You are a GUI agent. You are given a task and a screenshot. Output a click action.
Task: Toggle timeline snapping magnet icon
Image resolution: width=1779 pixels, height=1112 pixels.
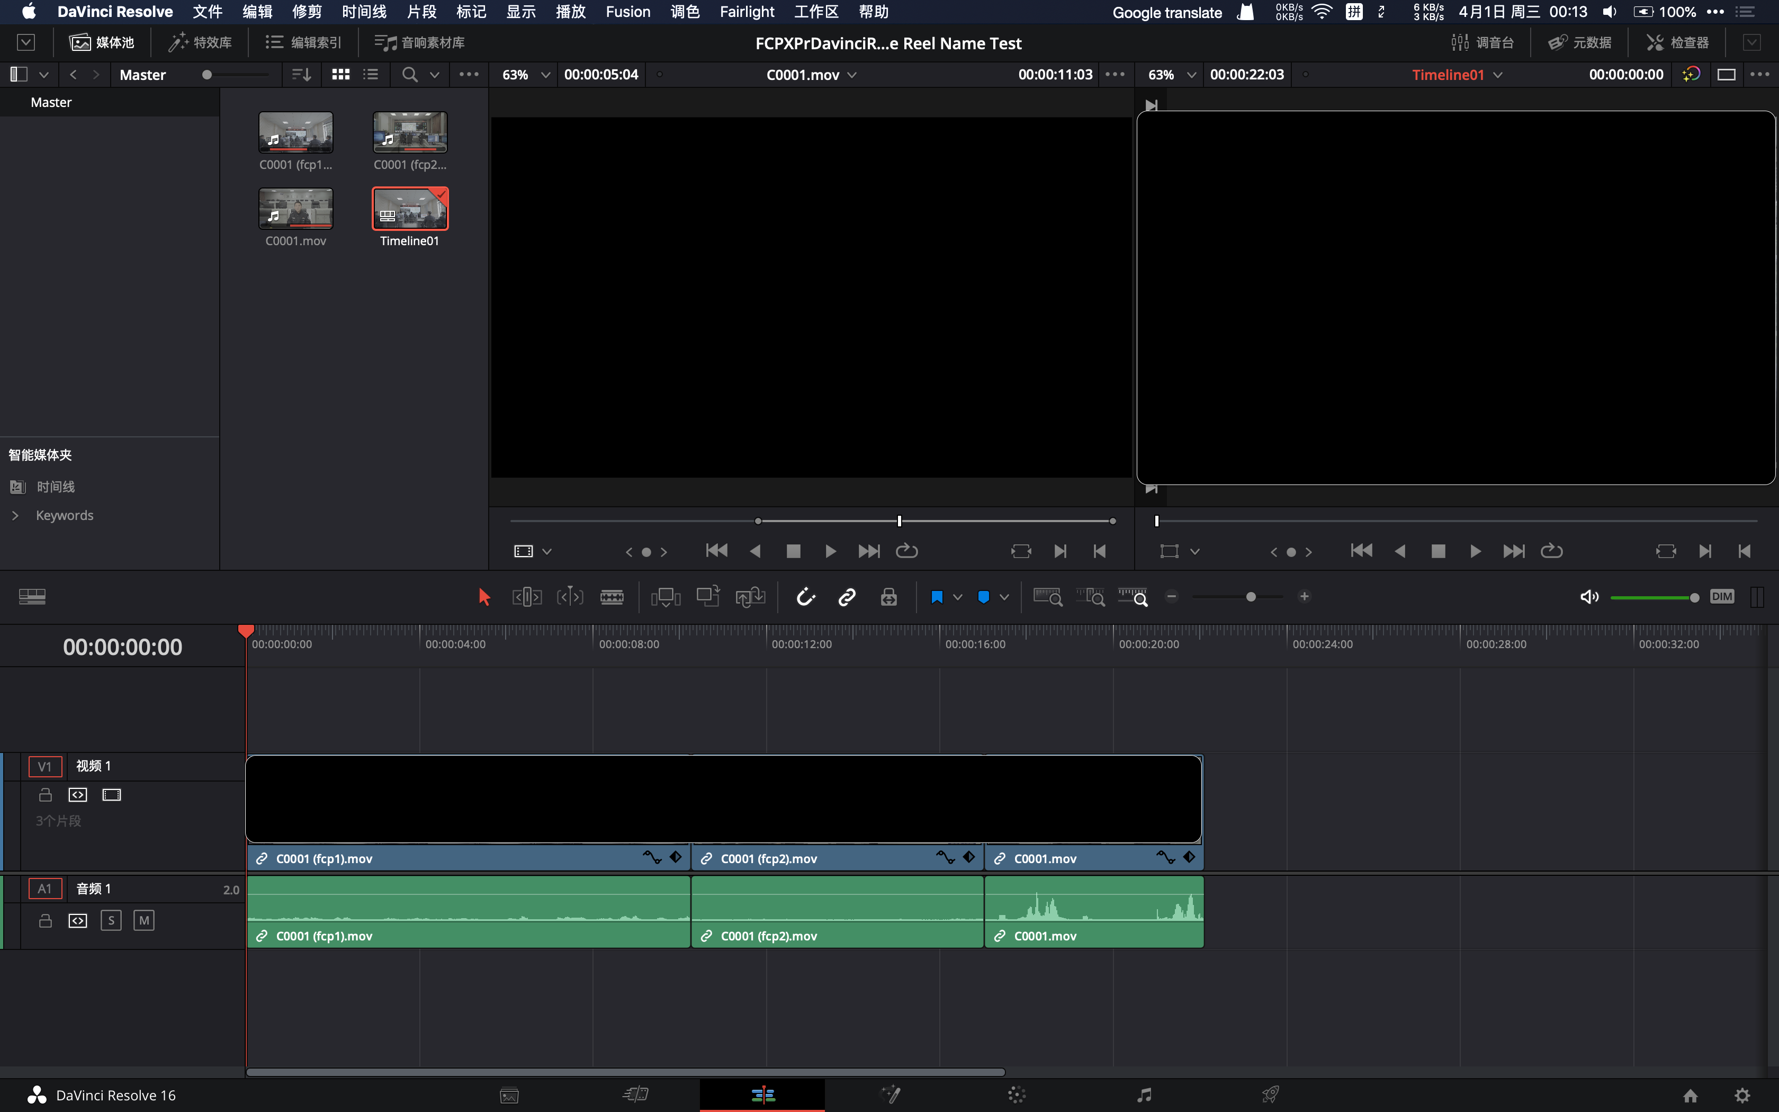tap(806, 597)
